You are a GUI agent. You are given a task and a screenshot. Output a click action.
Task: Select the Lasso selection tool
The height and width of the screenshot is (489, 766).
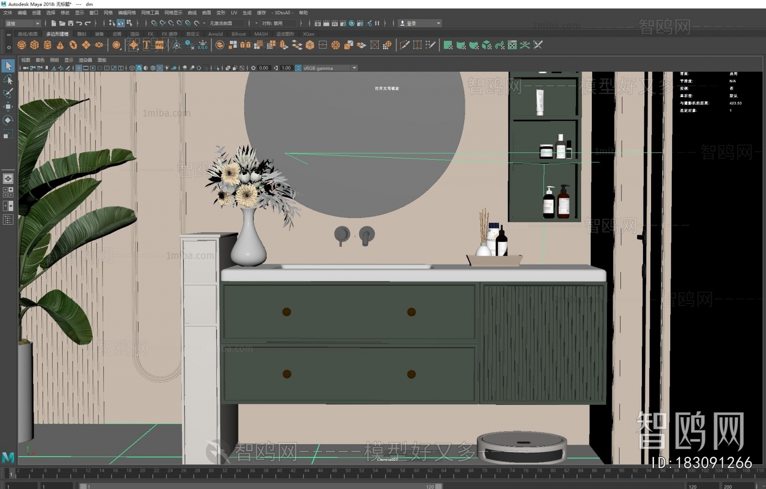tap(8, 79)
